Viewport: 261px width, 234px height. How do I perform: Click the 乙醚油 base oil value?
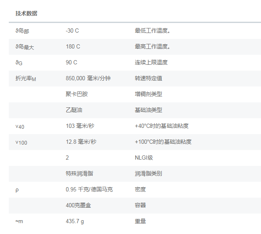tap(74, 110)
